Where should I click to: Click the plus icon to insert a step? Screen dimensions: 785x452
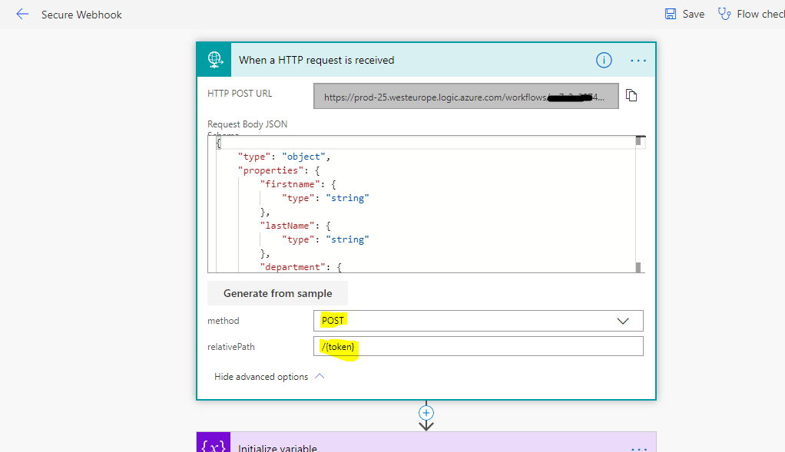pos(426,413)
